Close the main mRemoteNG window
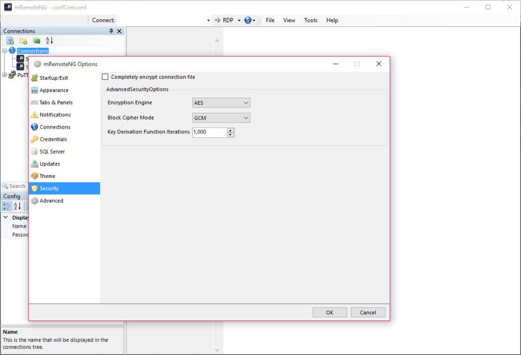The height and width of the screenshot is (355, 521). click(509, 7)
